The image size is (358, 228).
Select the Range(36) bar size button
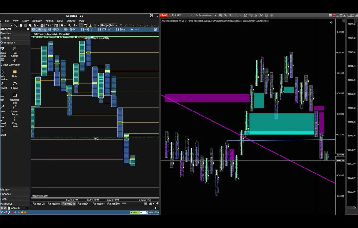click(x=83, y=204)
